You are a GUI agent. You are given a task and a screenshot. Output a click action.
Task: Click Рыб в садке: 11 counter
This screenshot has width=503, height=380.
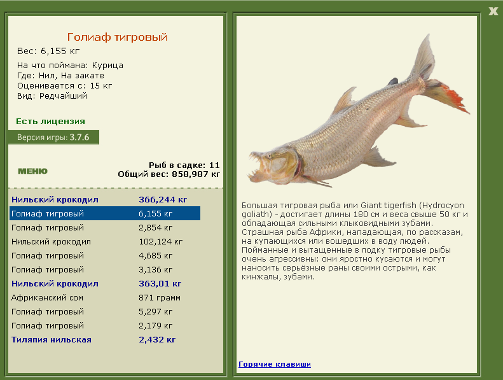pos(184,165)
